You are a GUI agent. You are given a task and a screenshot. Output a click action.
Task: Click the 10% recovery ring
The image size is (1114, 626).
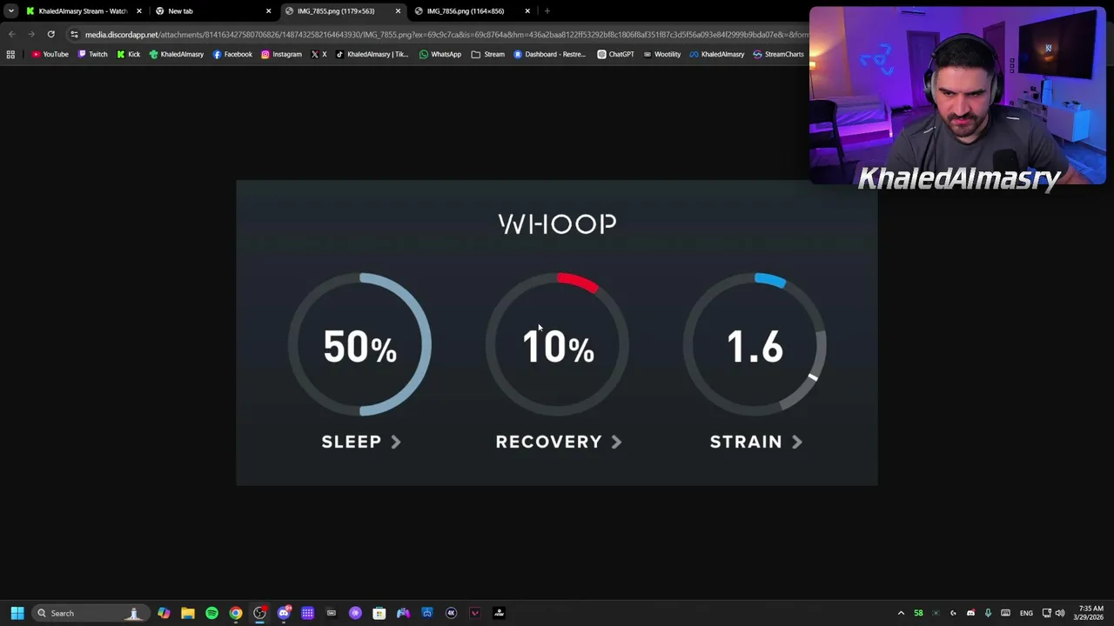tap(557, 345)
